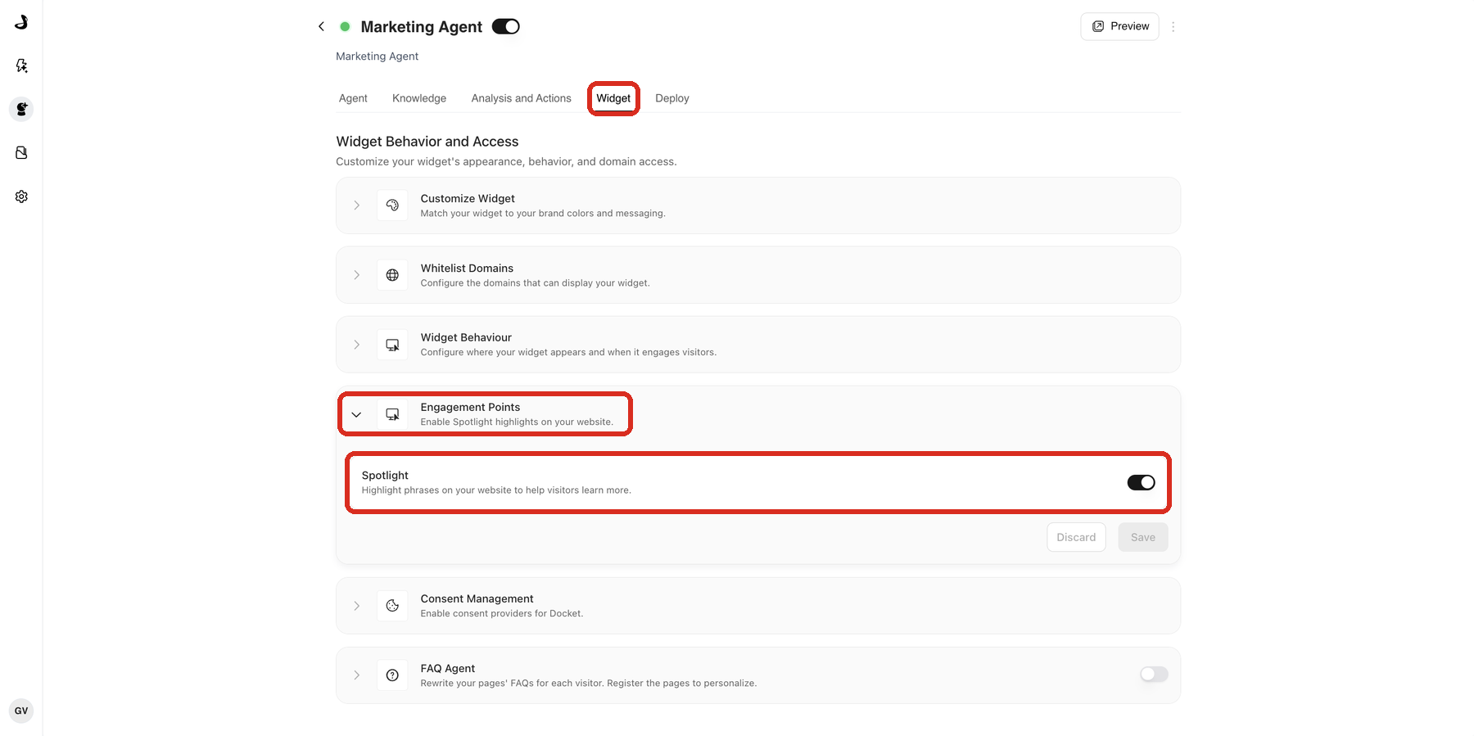Switch to the Knowledge tab
Viewport: 1474px width, 736px height.
(419, 98)
